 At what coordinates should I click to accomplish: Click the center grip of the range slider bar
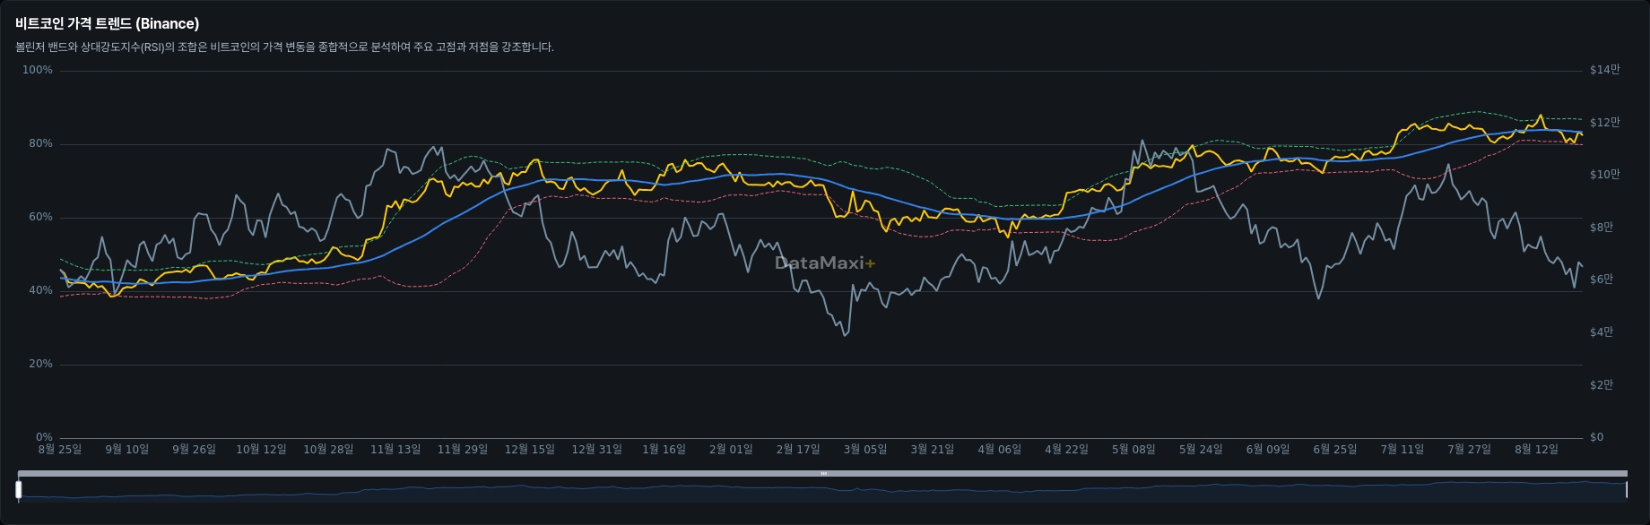(x=823, y=473)
